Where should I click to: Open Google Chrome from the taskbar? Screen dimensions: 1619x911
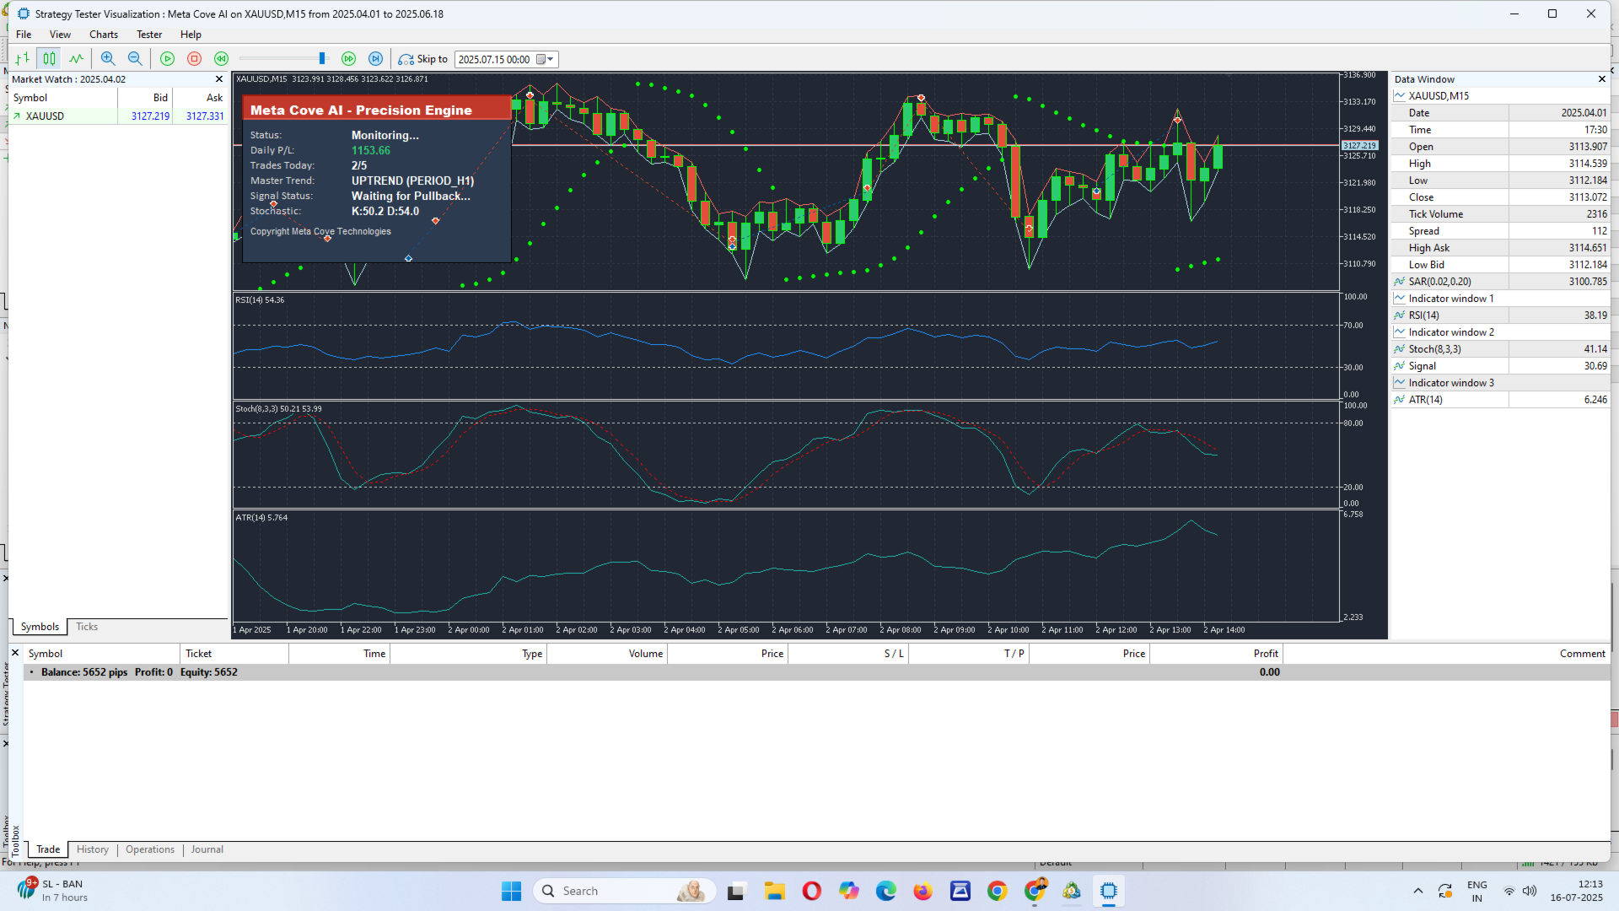click(x=997, y=891)
